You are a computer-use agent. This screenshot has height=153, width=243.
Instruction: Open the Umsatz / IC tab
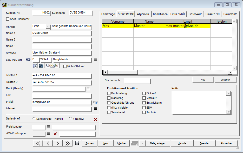tap(213, 14)
